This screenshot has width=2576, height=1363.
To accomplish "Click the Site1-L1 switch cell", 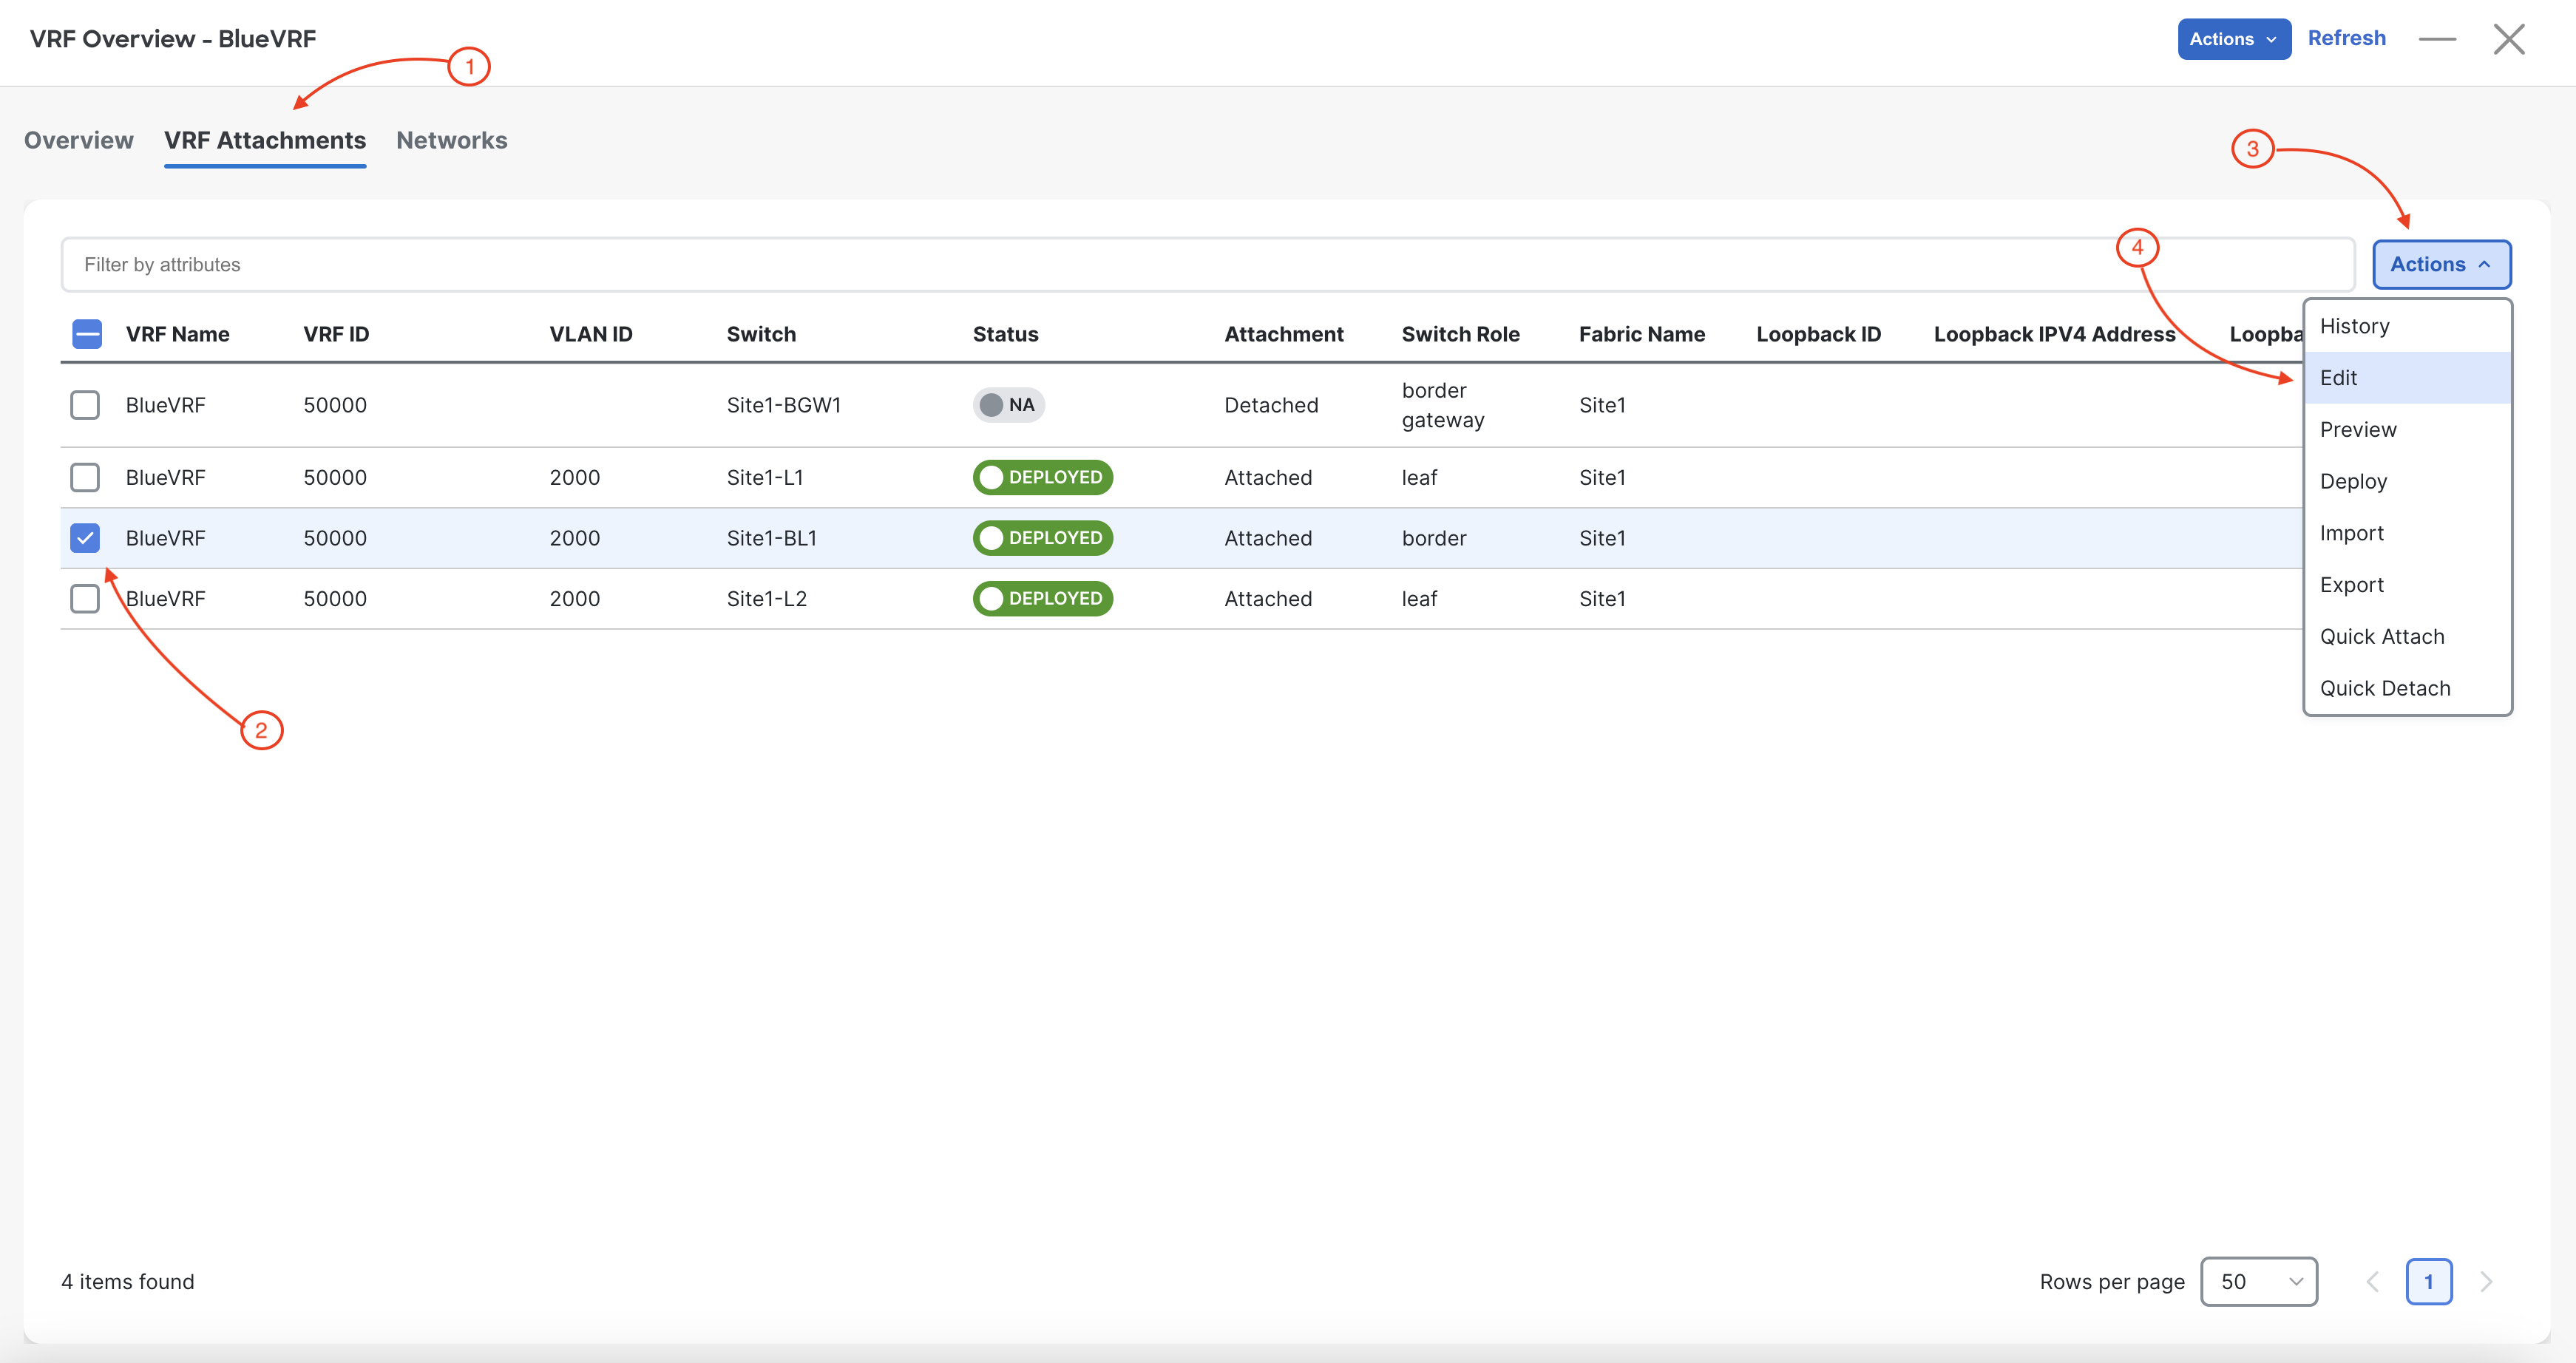I will (765, 477).
